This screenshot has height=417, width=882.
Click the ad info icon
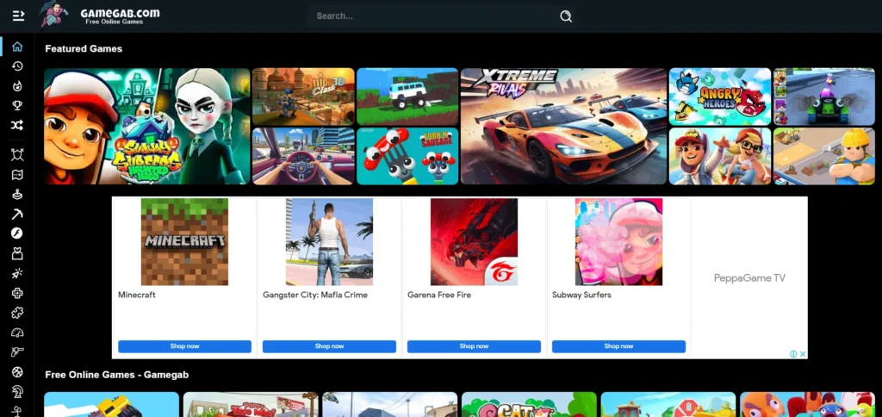point(793,354)
